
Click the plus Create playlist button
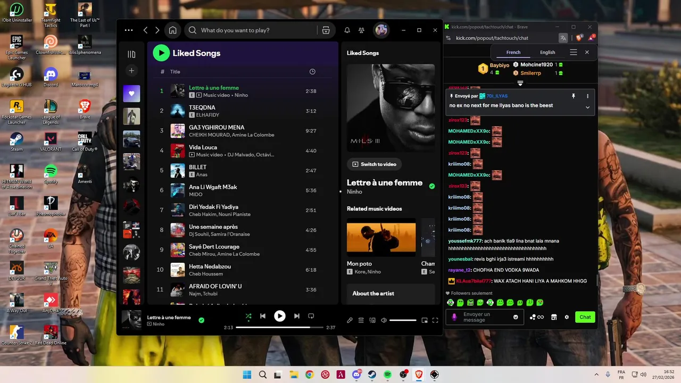point(131,71)
